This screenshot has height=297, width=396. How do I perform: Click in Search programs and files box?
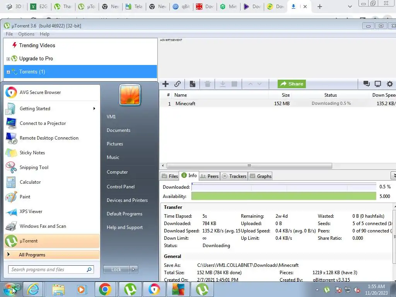pyautogui.click(x=51, y=270)
